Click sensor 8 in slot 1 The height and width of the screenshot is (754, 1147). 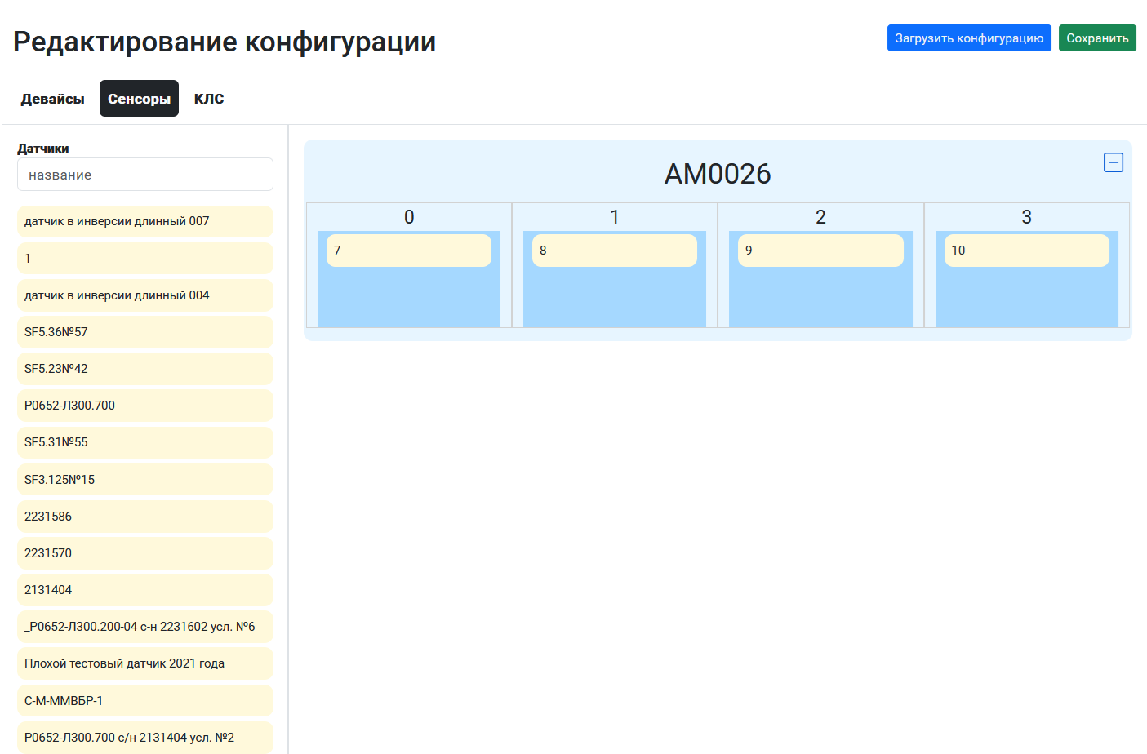[615, 251]
